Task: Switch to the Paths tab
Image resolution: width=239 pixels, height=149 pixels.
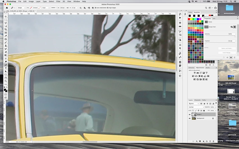Action: (x=204, y=100)
